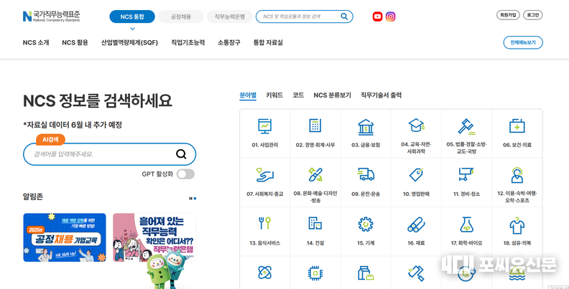Open the paint roller category icon
The image size is (569, 289).
(x=416, y=273)
